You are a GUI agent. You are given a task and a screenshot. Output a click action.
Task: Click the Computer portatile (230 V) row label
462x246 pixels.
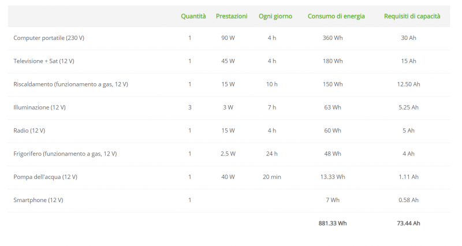tap(49, 38)
